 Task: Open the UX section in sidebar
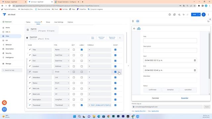[x=7, y=40]
